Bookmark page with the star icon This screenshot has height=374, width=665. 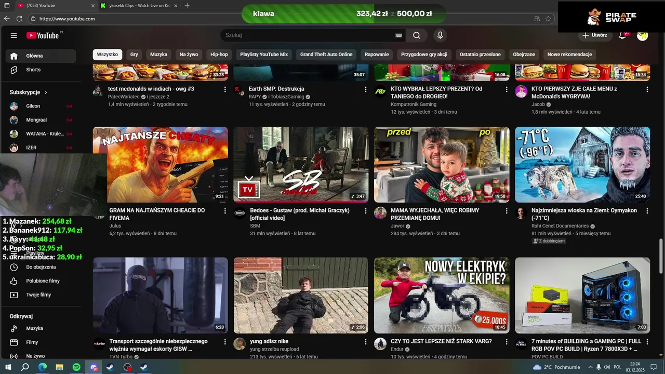click(x=548, y=19)
